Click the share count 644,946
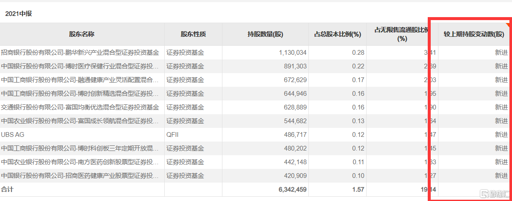 tap(296, 94)
